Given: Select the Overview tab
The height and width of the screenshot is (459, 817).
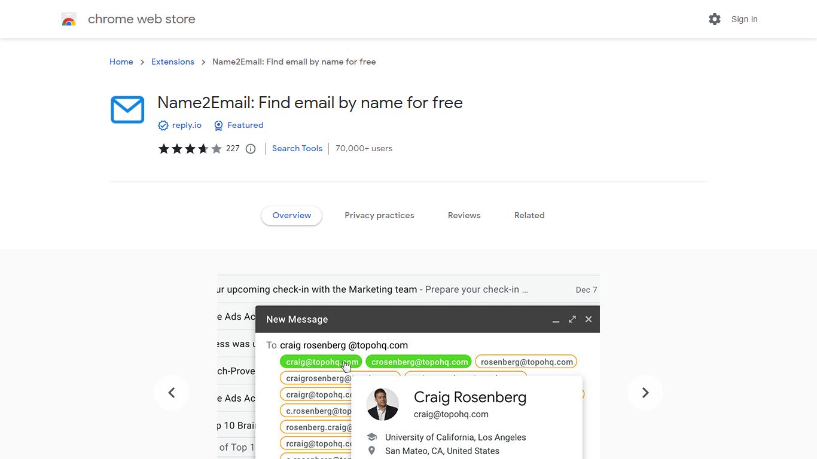Looking at the screenshot, I should pyautogui.click(x=292, y=215).
